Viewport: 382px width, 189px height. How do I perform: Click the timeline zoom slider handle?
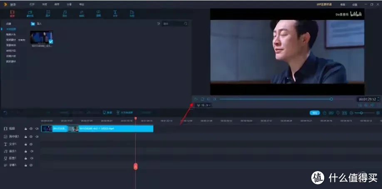click(x=361, y=113)
